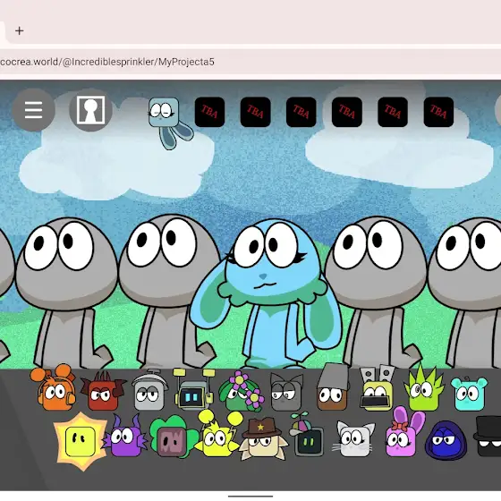Image resolution: width=501 pixels, height=501 pixels.
Task: Select the orange headphones character icon
Action: pyautogui.click(x=54, y=387)
